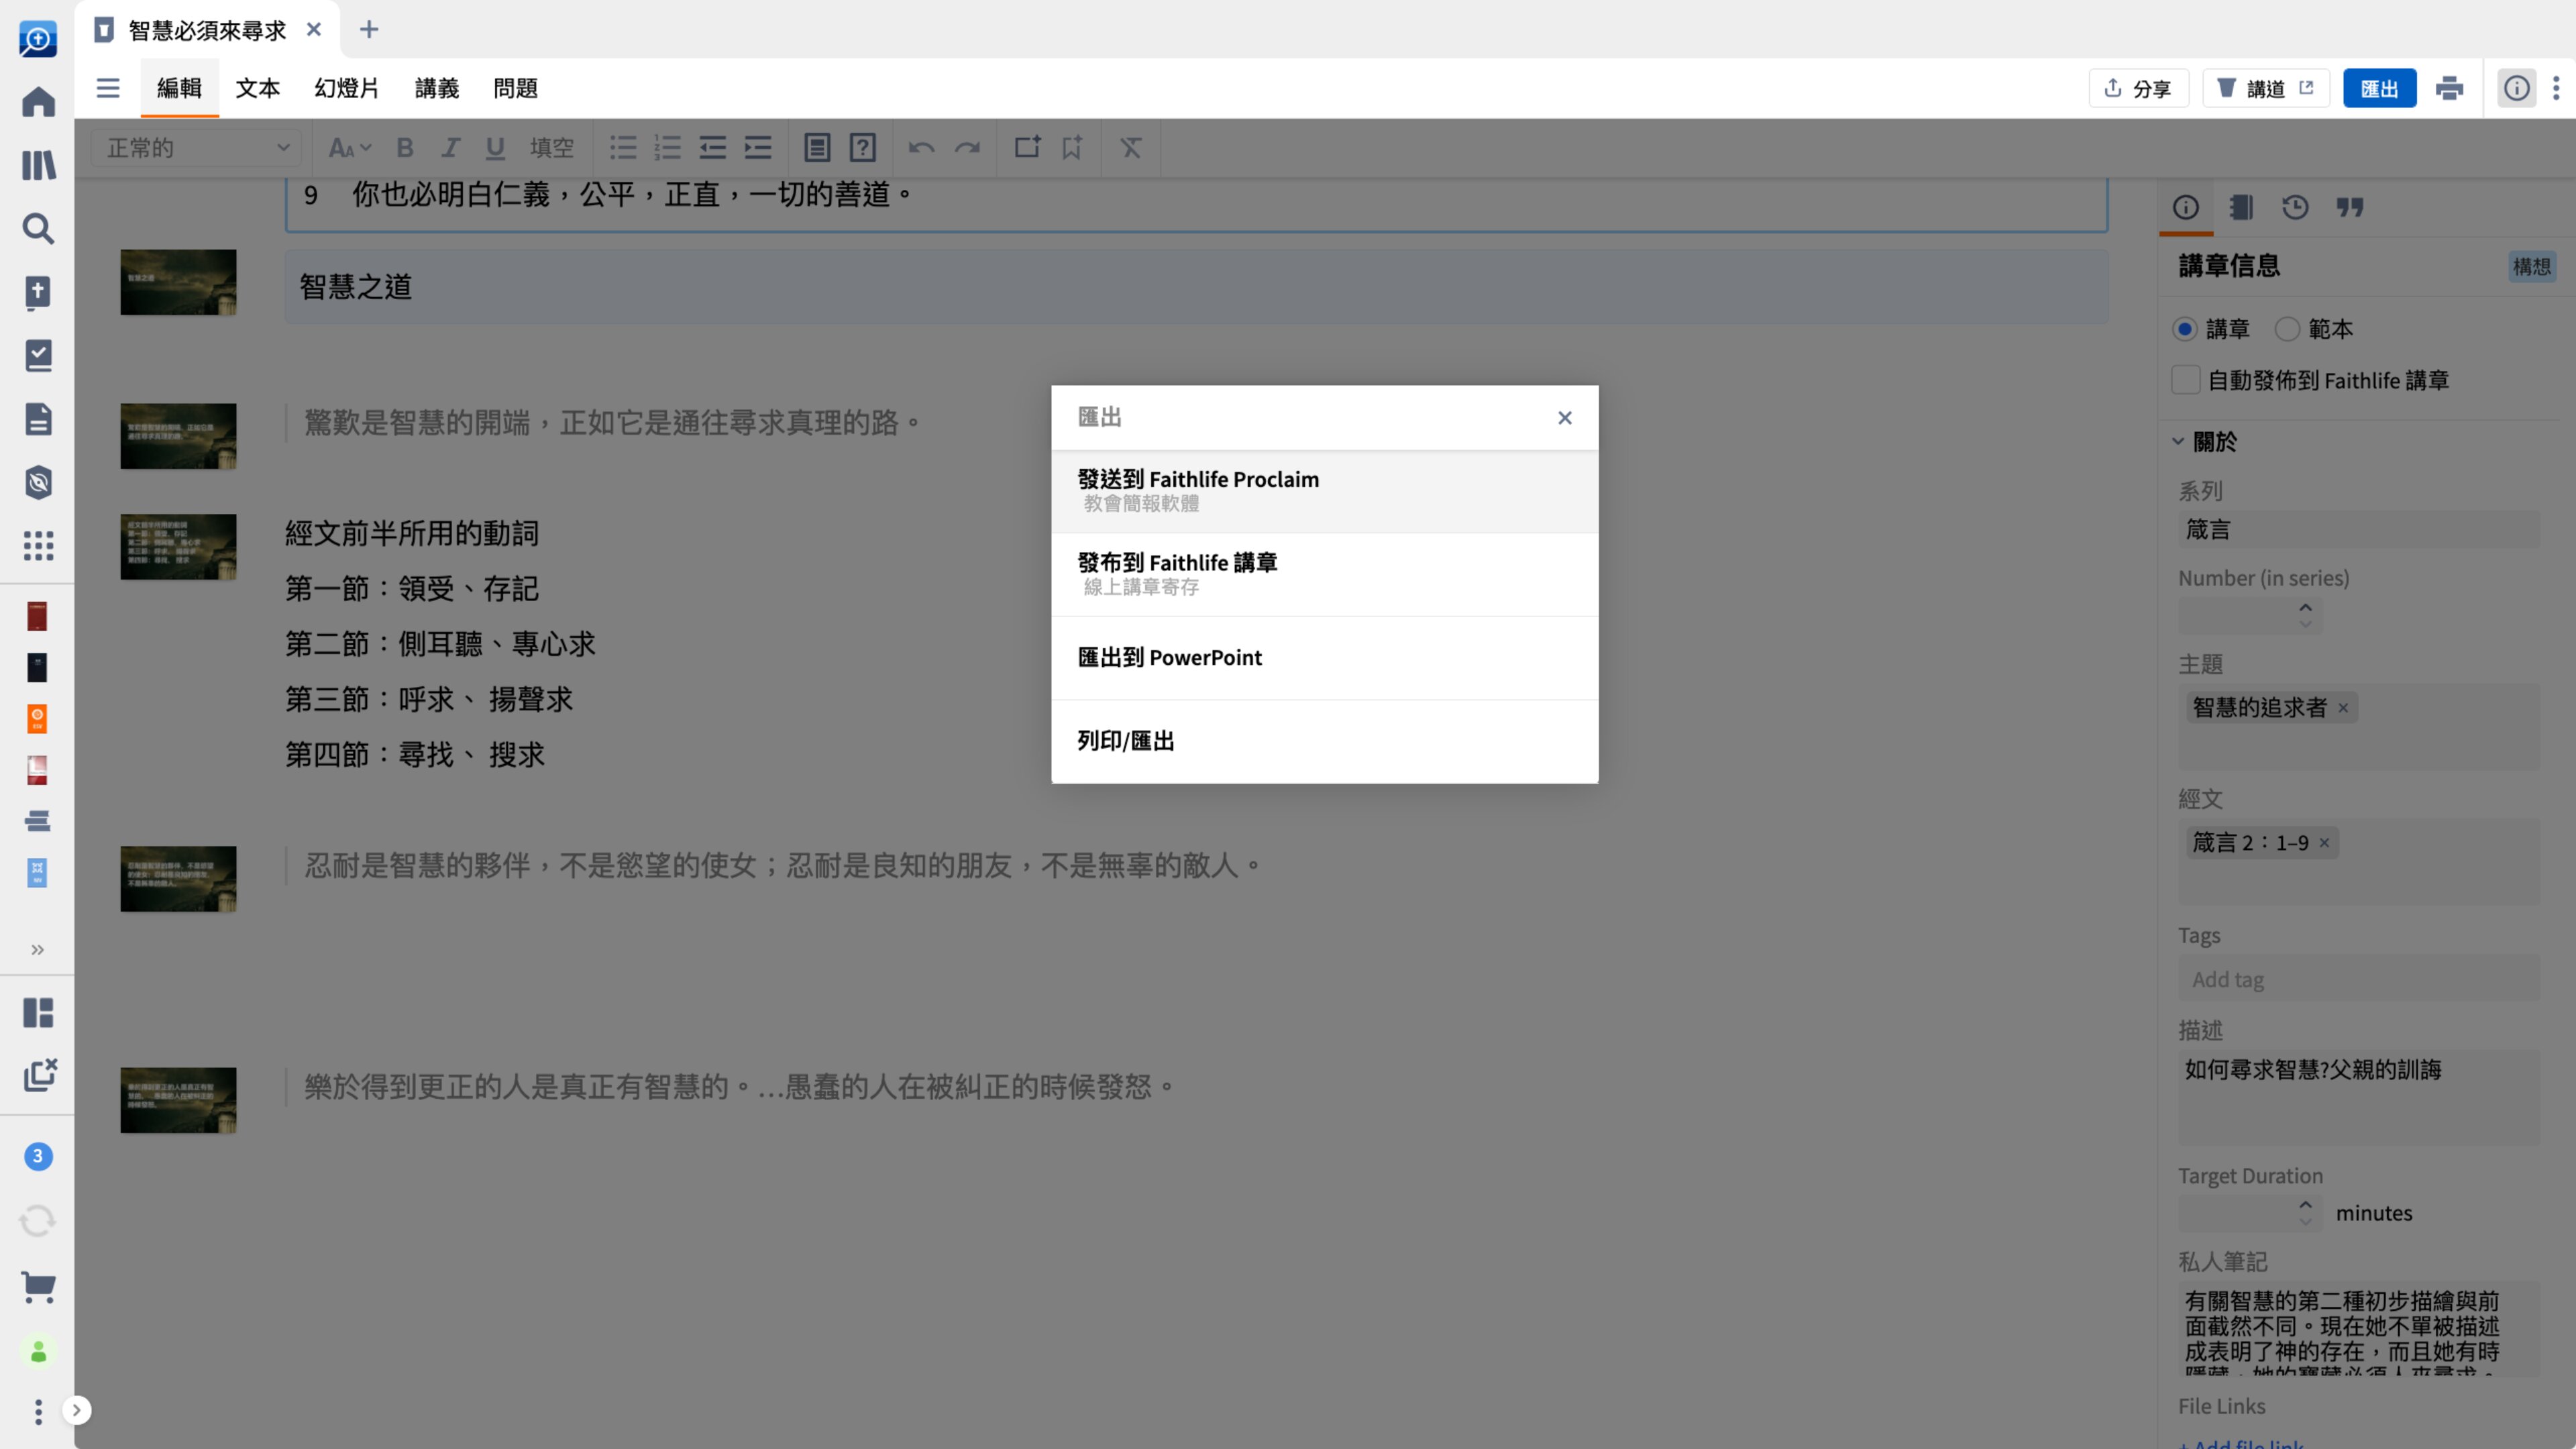Insert a numbered list
2576x1449 pixels.
coord(667,148)
